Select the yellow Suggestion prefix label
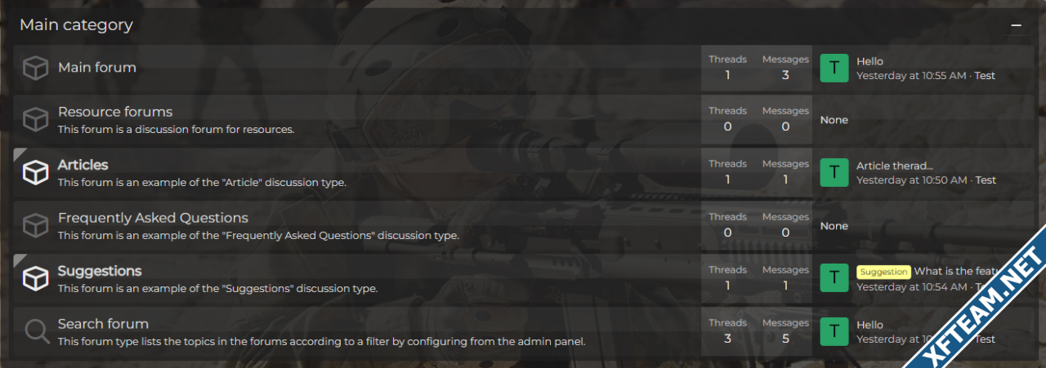Viewport: 1046px width, 368px height. [883, 272]
